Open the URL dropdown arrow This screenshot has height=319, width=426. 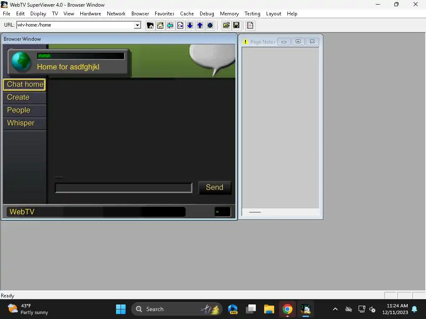point(137,25)
